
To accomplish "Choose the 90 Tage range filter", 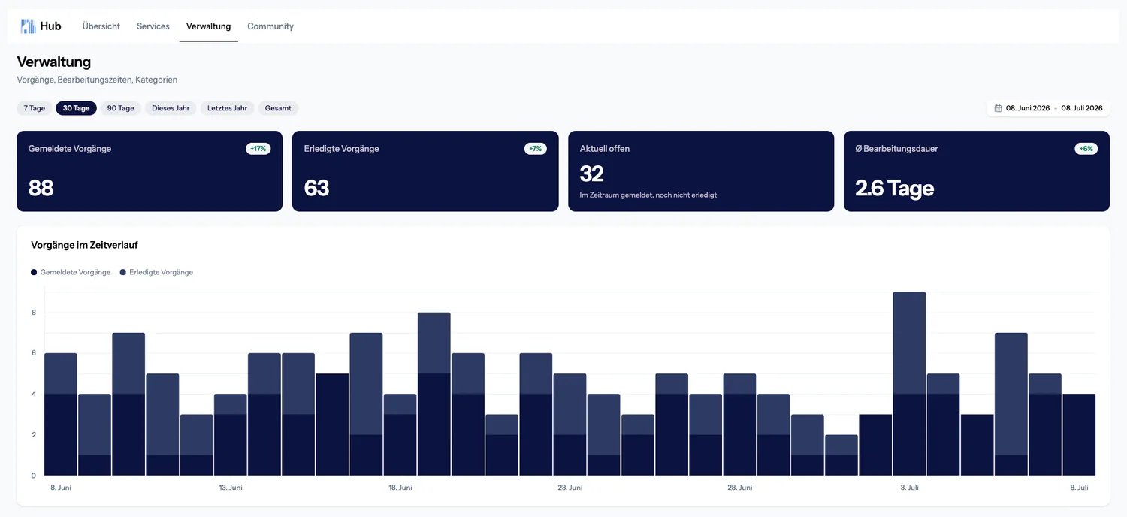I will (x=121, y=108).
